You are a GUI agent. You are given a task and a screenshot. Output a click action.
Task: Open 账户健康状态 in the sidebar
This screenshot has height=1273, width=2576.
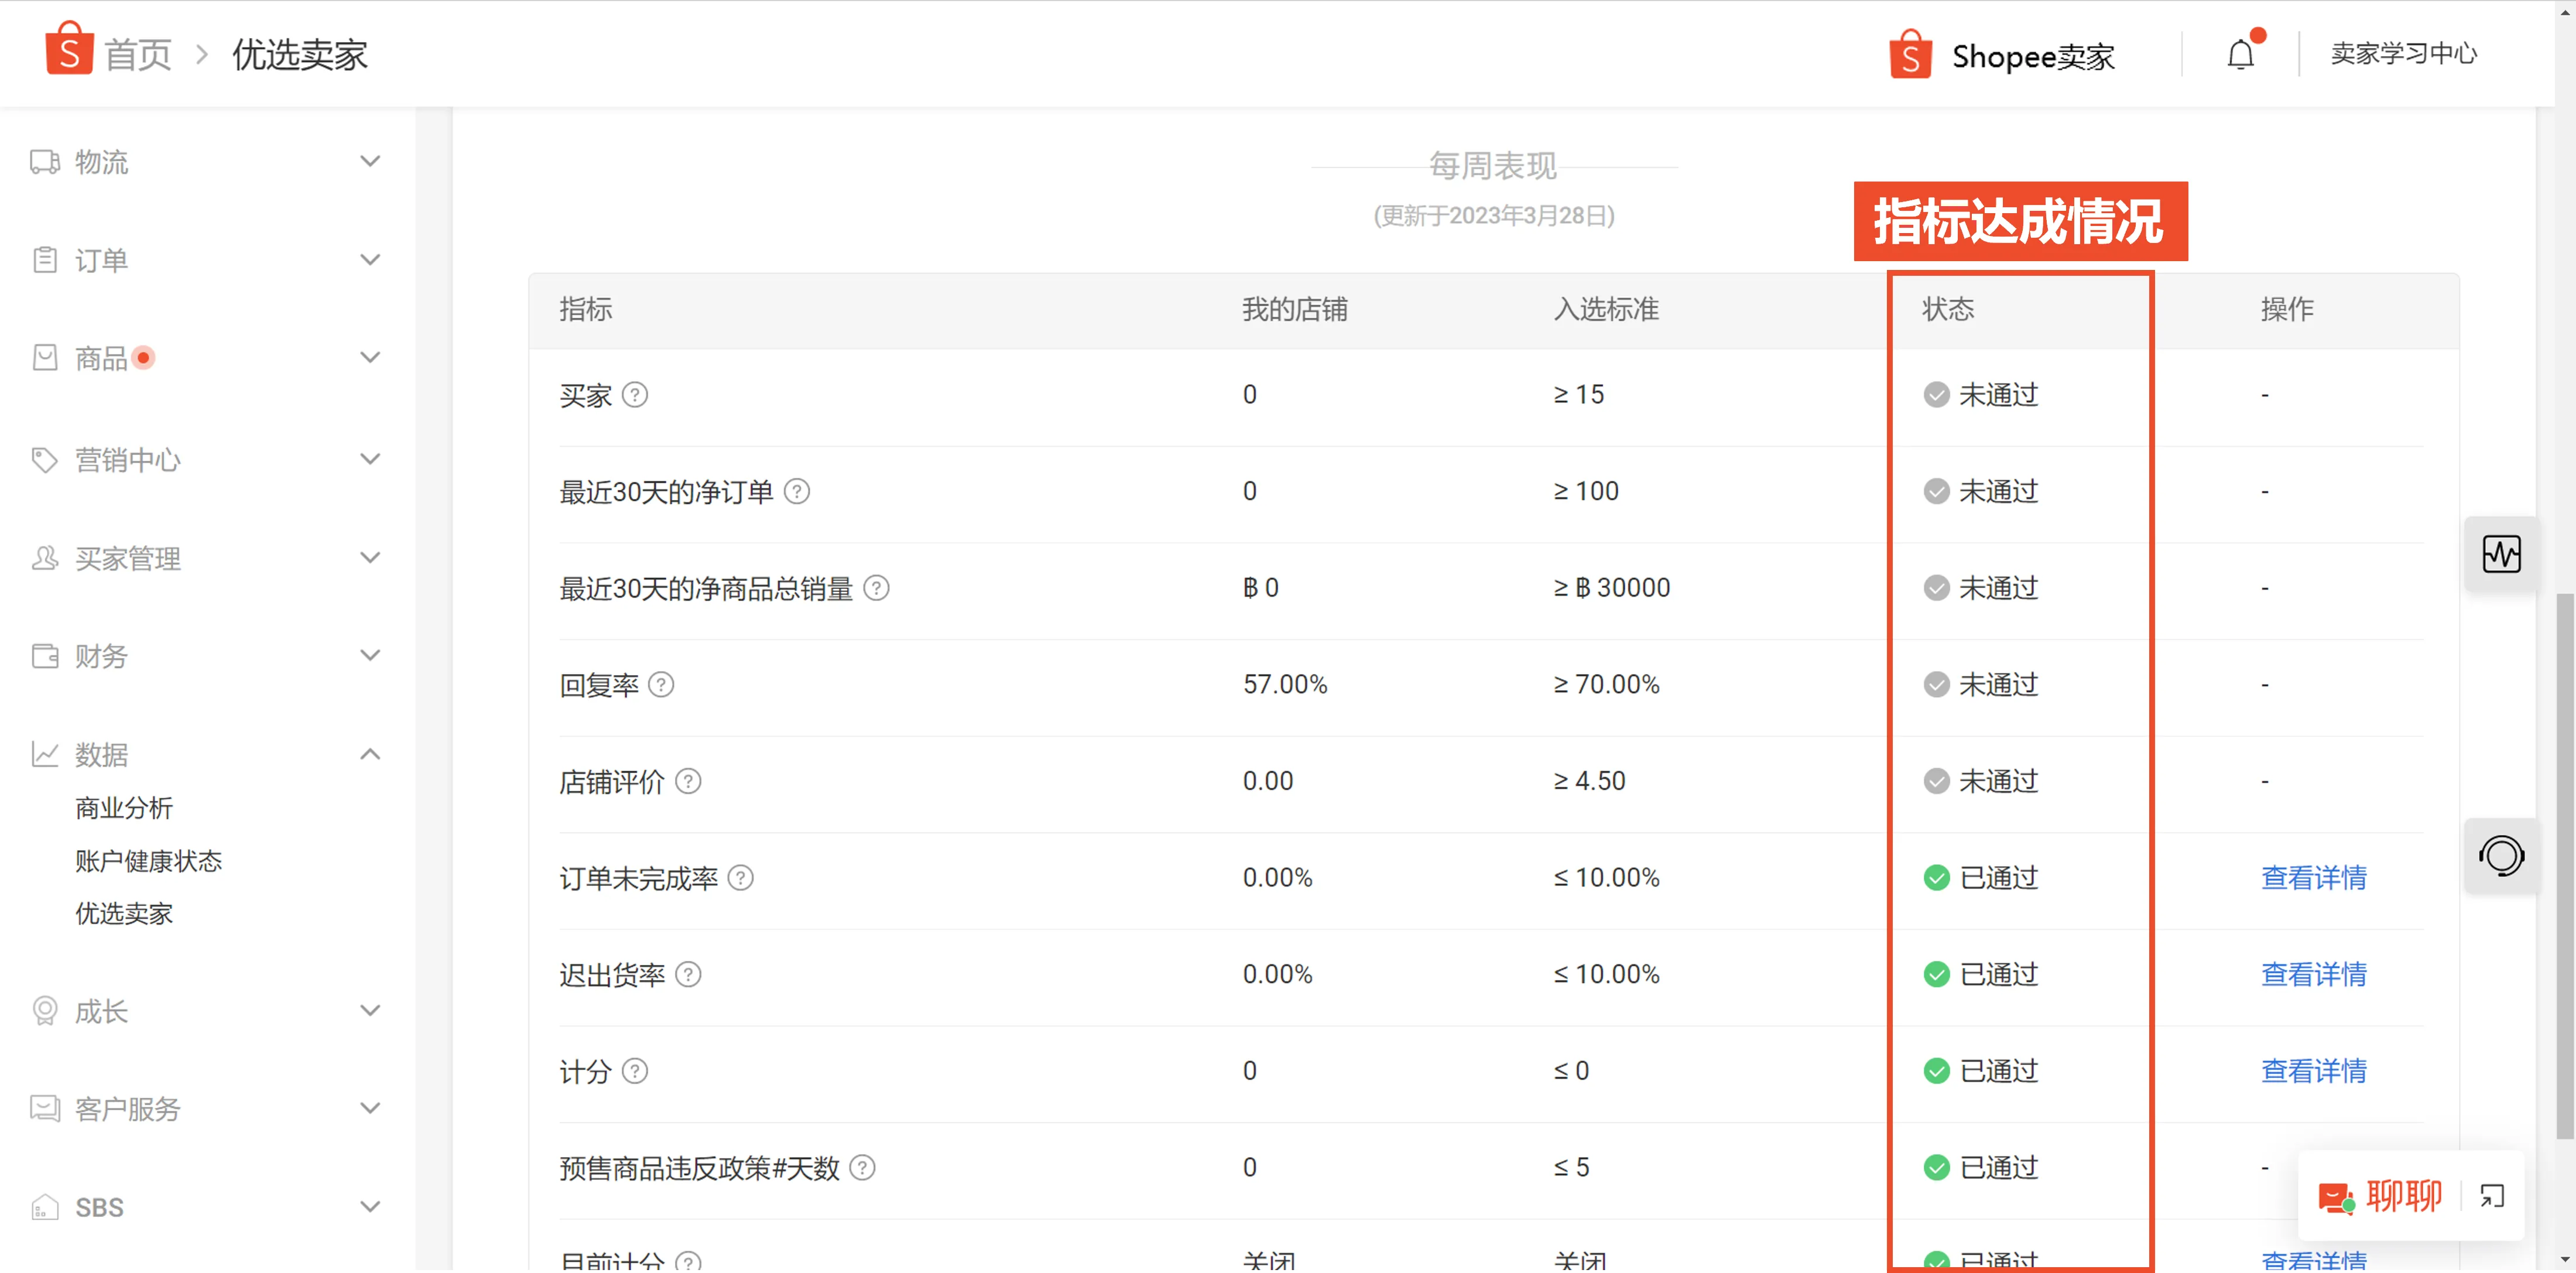click(x=148, y=861)
